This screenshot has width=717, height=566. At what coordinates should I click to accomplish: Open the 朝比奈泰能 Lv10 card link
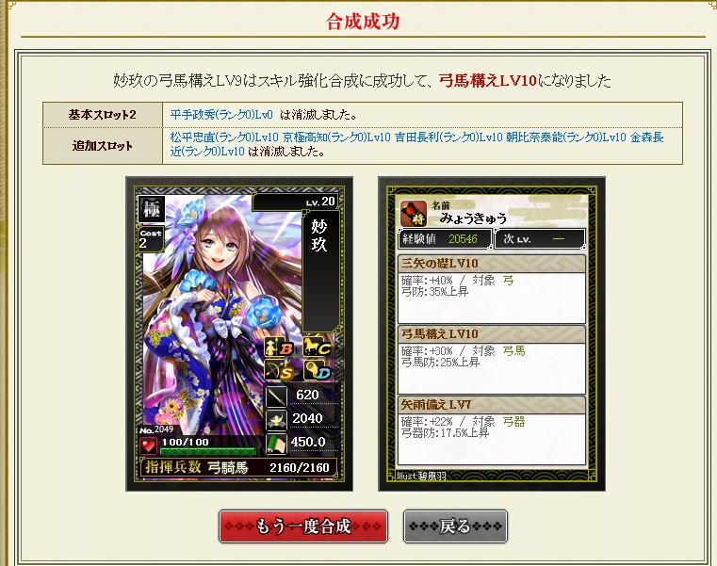point(566,137)
